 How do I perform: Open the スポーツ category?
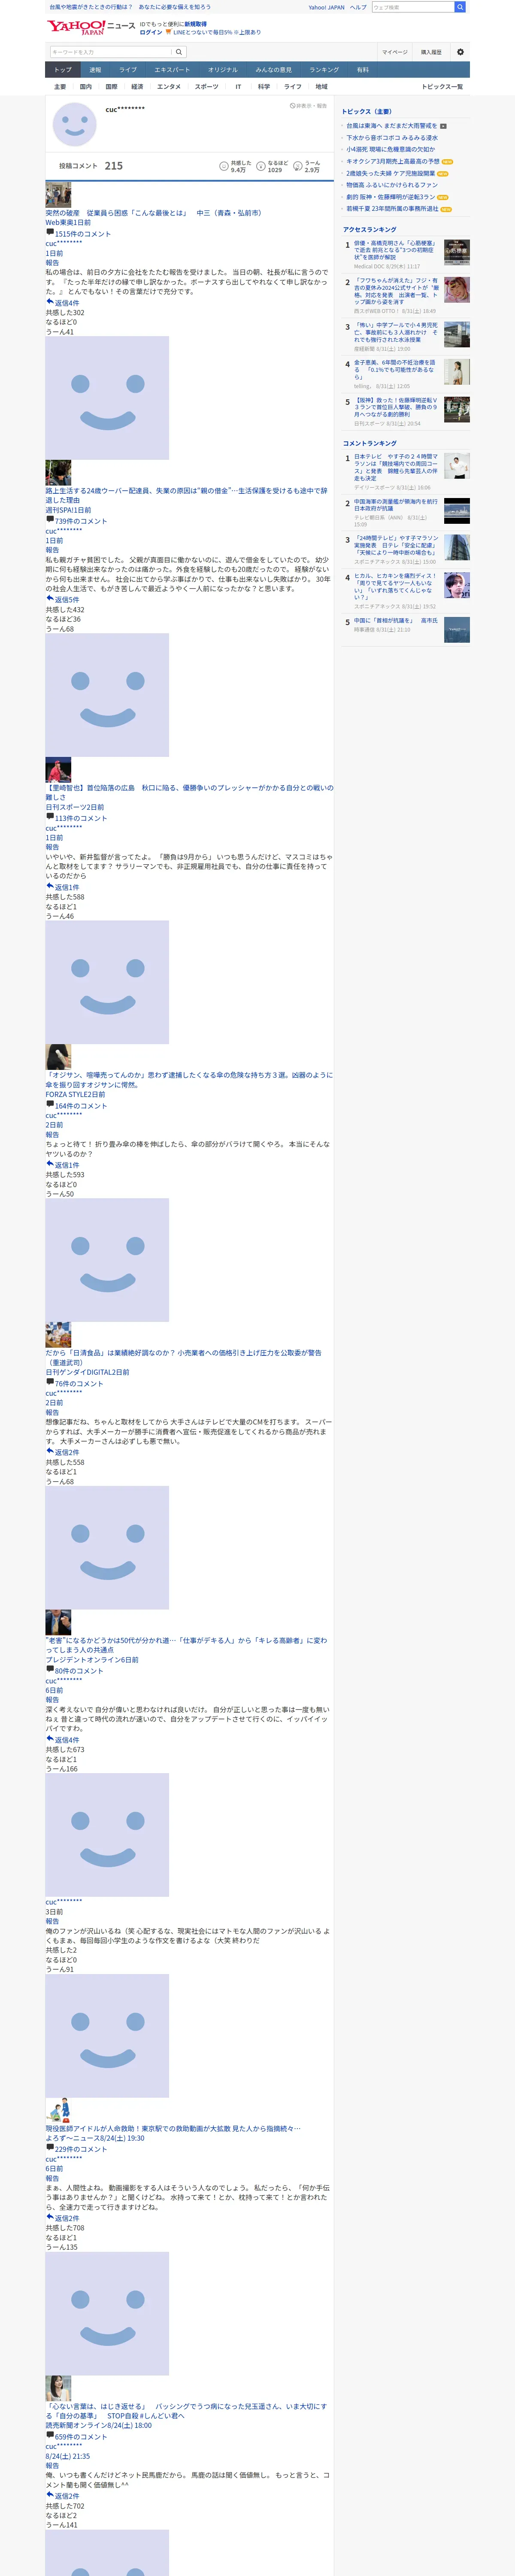coord(206,87)
